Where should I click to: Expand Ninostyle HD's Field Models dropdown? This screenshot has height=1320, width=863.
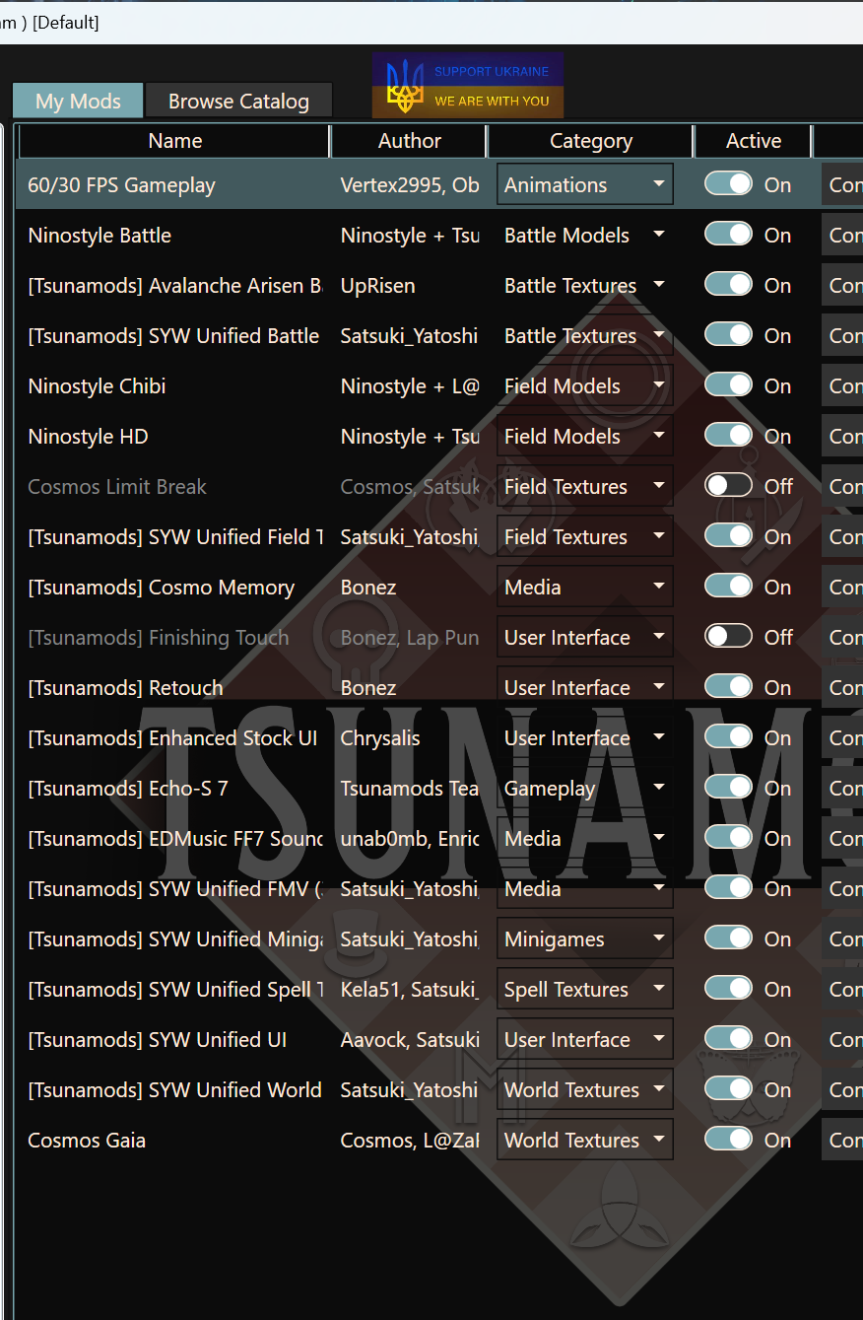click(585, 436)
